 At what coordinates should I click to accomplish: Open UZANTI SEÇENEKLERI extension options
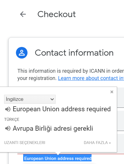click(x=25, y=143)
